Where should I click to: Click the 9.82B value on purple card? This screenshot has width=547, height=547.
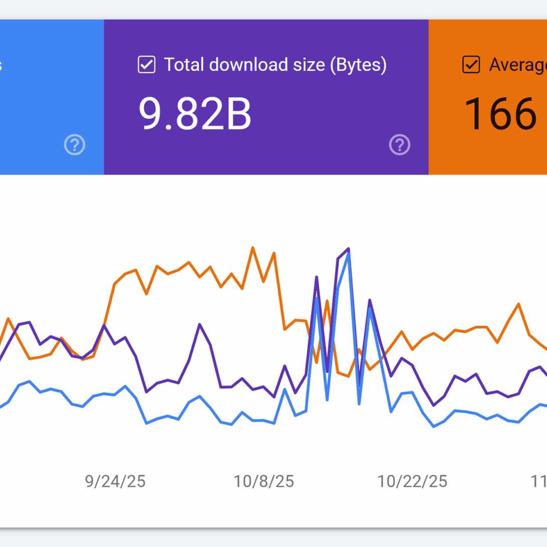click(x=195, y=114)
